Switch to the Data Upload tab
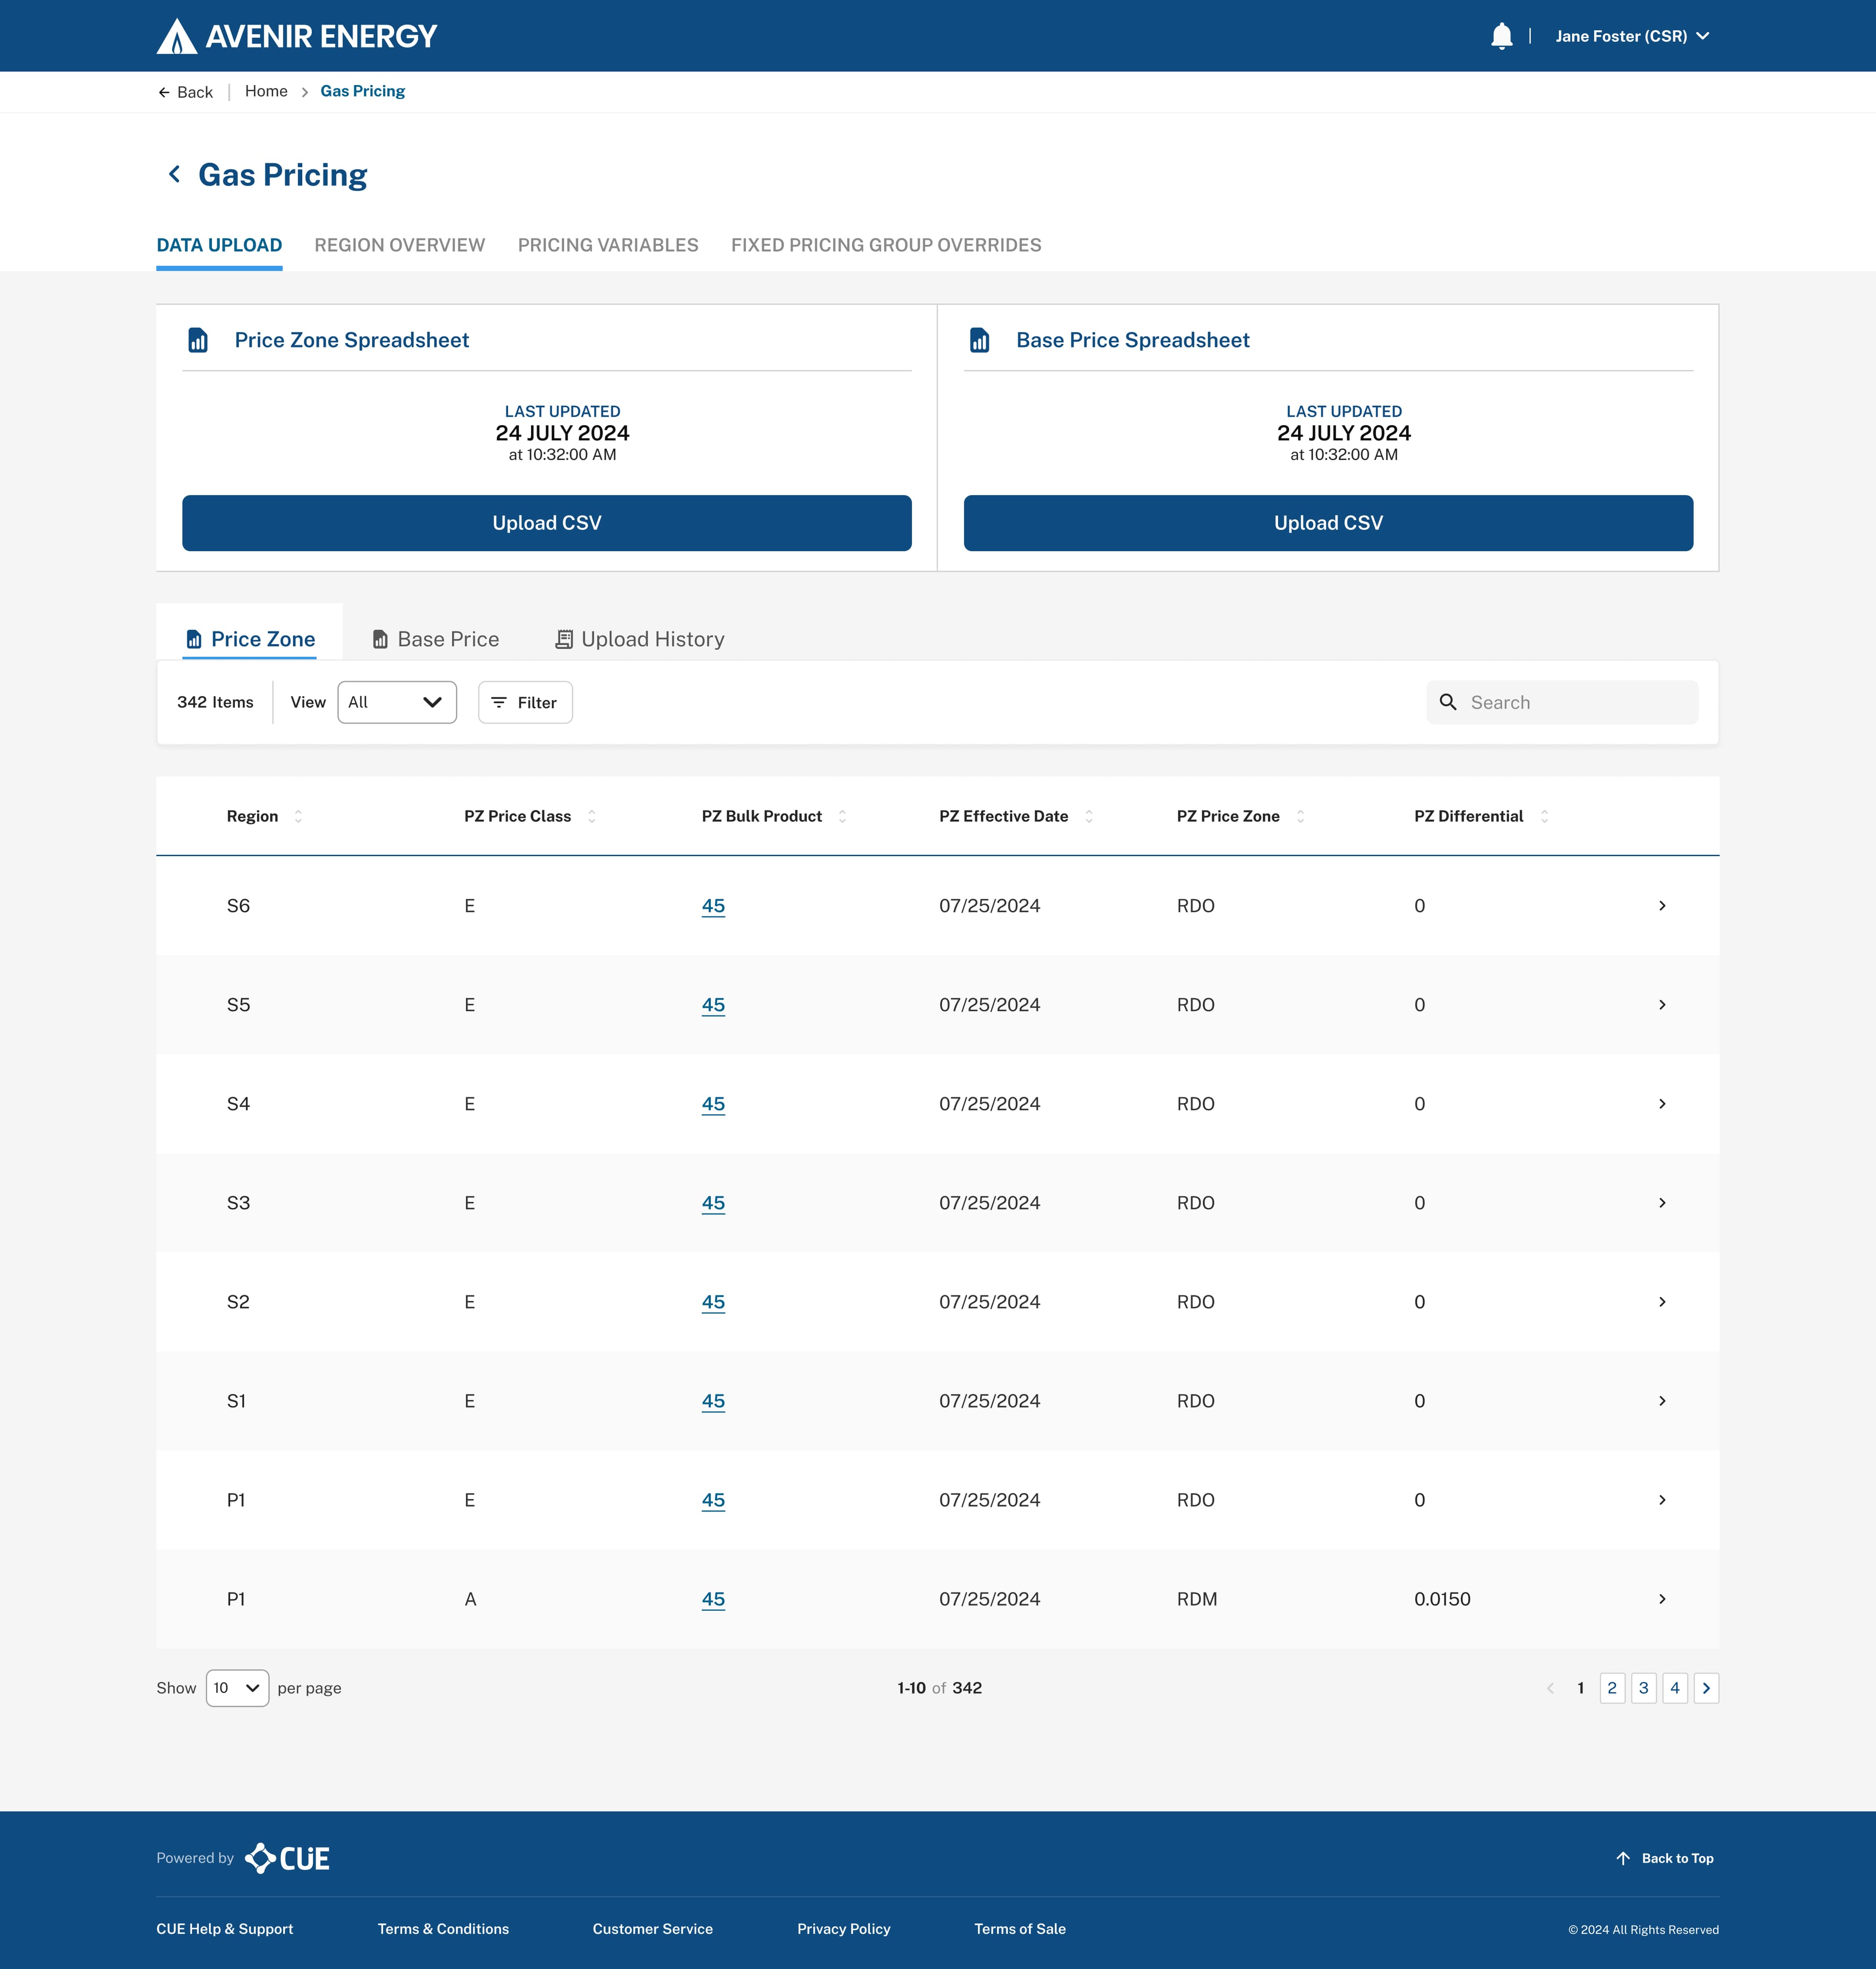 pos(219,245)
